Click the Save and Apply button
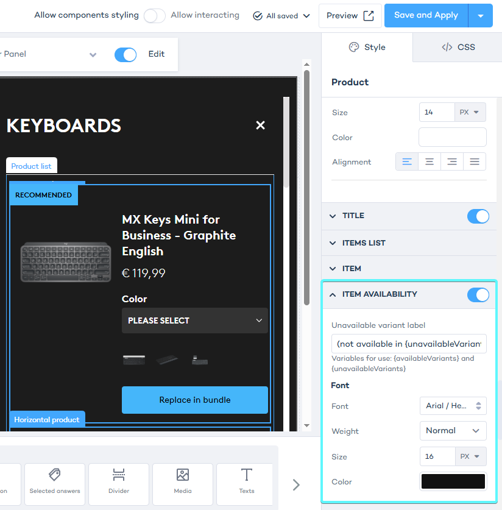 (x=426, y=16)
